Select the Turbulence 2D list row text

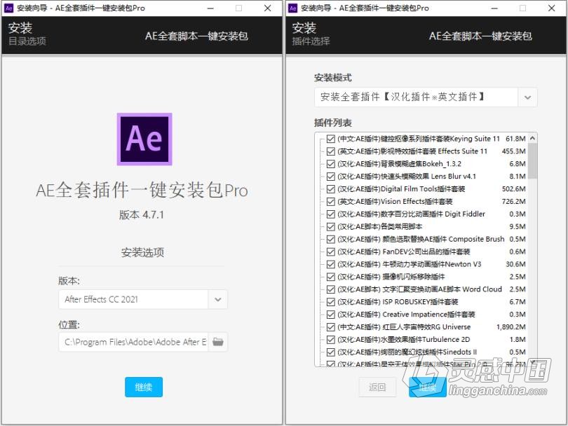click(x=403, y=340)
